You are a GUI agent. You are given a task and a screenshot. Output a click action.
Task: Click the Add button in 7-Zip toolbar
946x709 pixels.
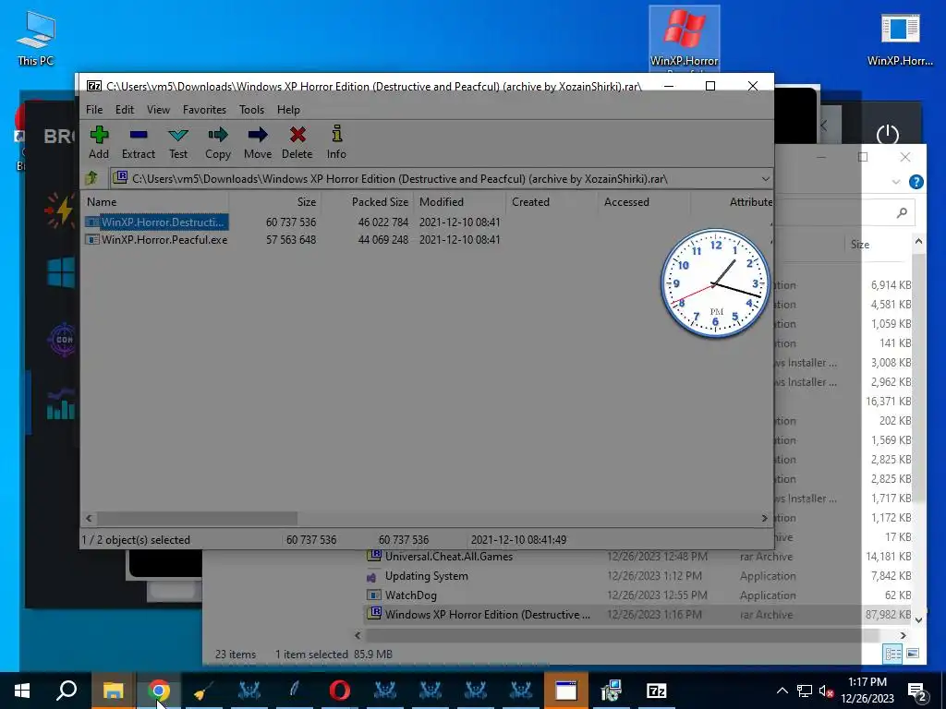(x=99, y=143)
